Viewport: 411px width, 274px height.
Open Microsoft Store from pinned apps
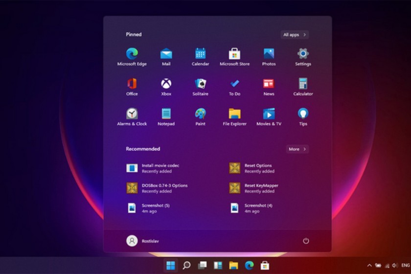click(234, 57)
